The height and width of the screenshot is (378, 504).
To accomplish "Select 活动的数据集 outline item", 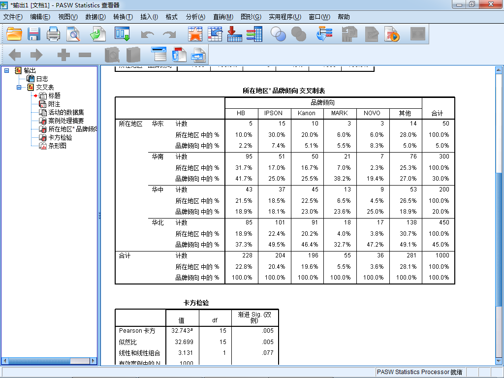I will 66,112.
